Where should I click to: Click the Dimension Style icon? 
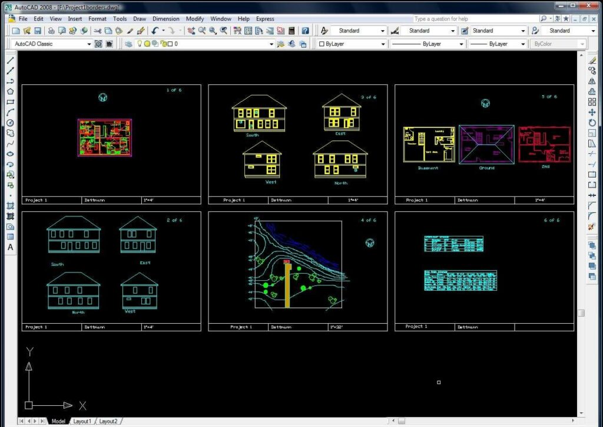coord(395,31)
